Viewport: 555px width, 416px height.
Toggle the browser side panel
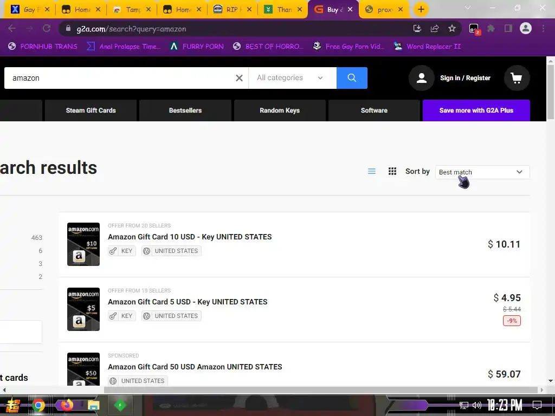(x=508, y=29)
